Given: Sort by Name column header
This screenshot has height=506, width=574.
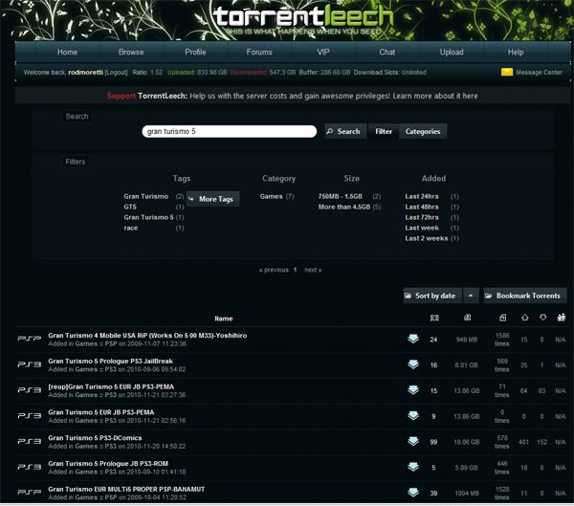Looking at the screenshot, I should click(224, 319).
